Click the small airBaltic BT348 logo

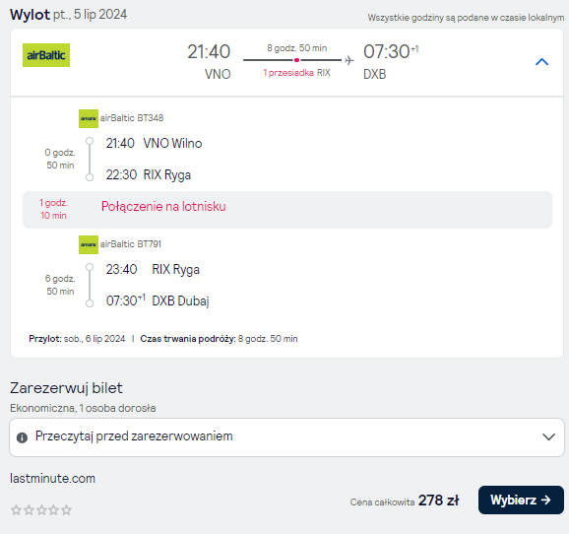[89, 118]
